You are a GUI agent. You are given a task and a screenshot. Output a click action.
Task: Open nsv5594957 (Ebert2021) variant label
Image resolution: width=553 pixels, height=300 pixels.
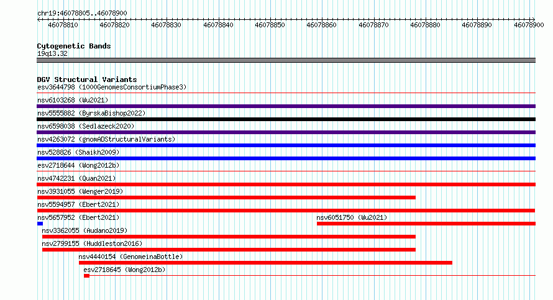pos(78,204)
